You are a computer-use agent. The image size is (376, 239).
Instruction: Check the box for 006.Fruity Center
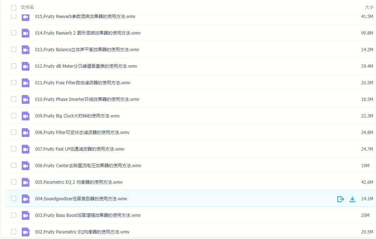click(14, 165)
